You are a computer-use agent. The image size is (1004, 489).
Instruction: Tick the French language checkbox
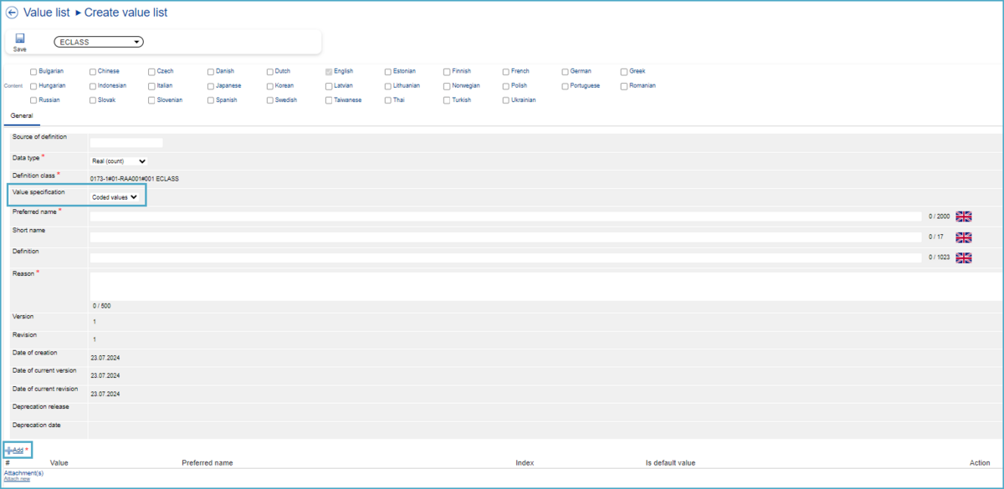[x=506, y=72]
